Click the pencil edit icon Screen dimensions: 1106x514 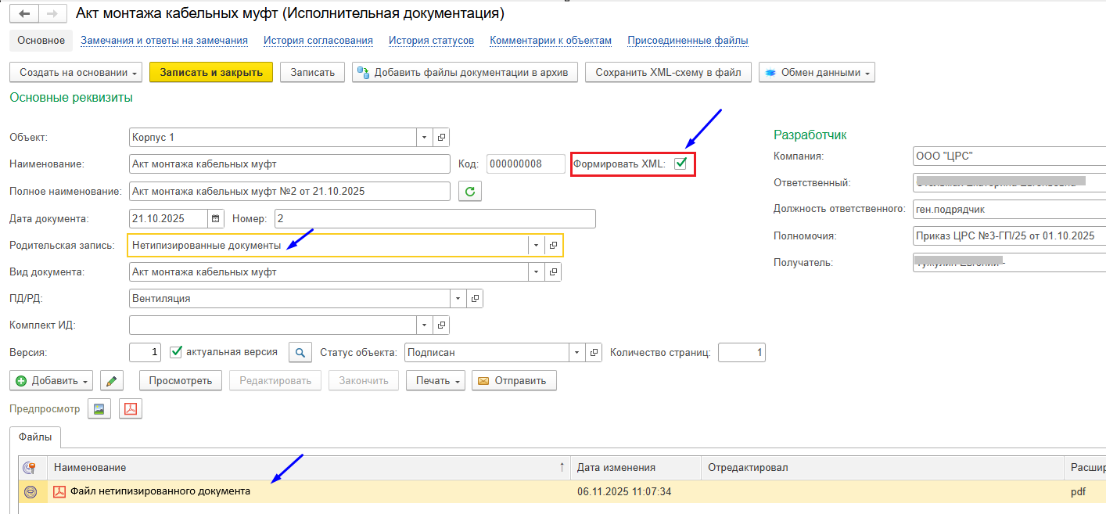[112, 381]
